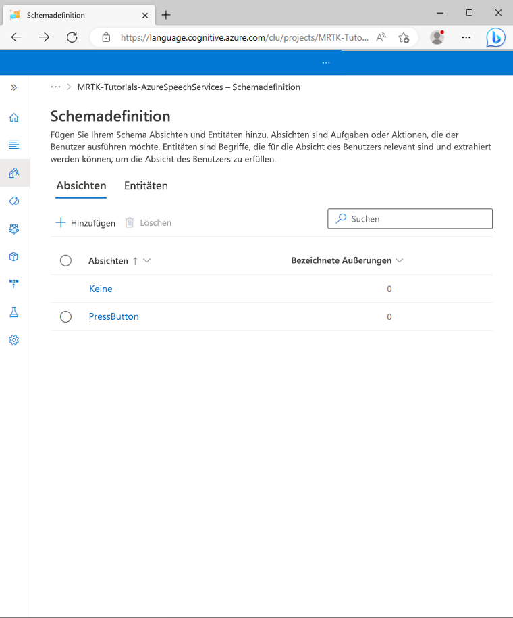Open the Bezeichnete Äußerungen column chevron
This screenshot has height=618, width=513.
coord(400,260)
